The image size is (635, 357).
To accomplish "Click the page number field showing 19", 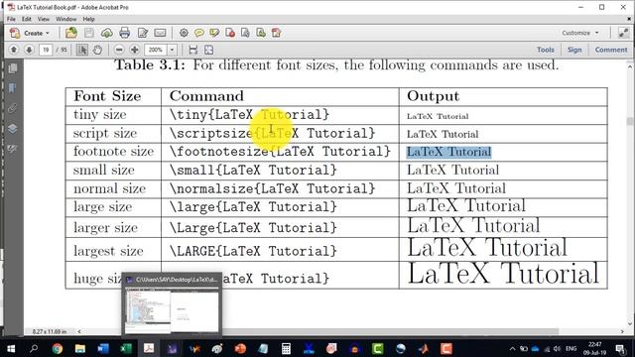I will (x=46, y=50).
